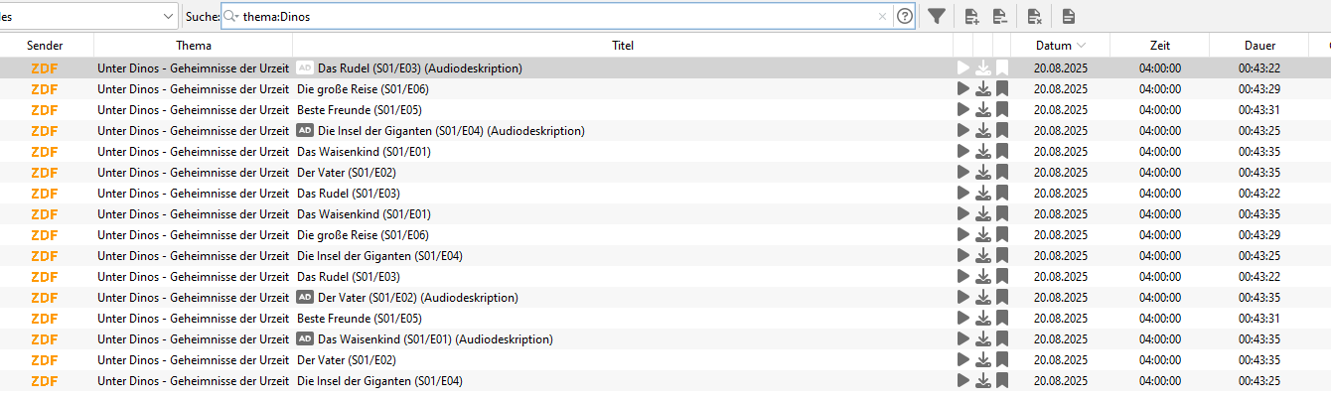Viewport: 1331px width, 401px height.
Task: Select title Die Insel der Giganten (S01/E04) (Audiodeskription)
Action: coord(451,131)
